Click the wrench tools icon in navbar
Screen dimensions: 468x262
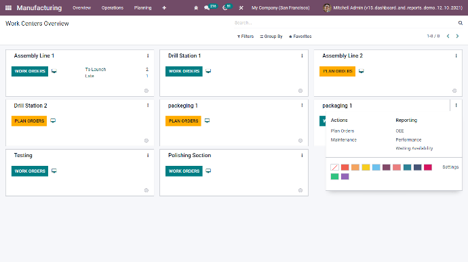point(241,8)
